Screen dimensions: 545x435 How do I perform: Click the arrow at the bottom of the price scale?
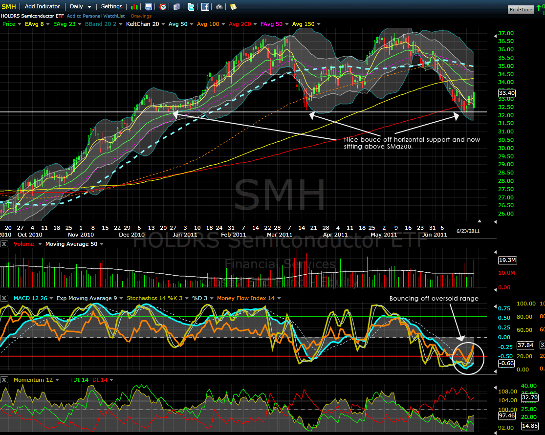click(495, 221)
